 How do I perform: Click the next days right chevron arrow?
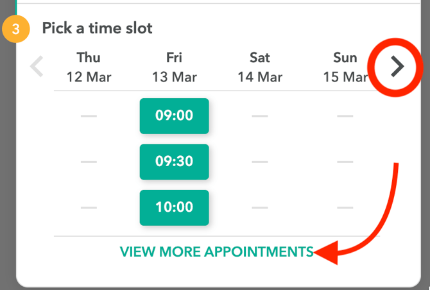tap(398, 66)
